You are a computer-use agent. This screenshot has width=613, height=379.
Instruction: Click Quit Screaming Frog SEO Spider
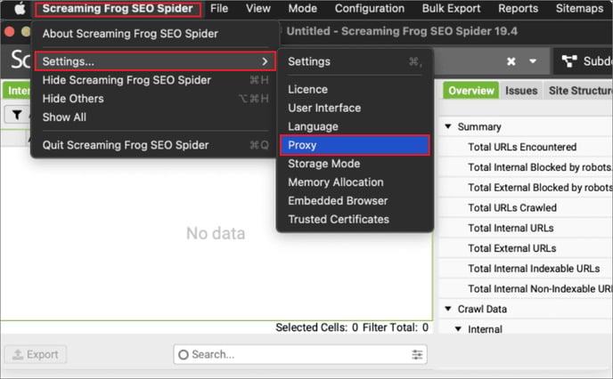[x=126, y=145]
